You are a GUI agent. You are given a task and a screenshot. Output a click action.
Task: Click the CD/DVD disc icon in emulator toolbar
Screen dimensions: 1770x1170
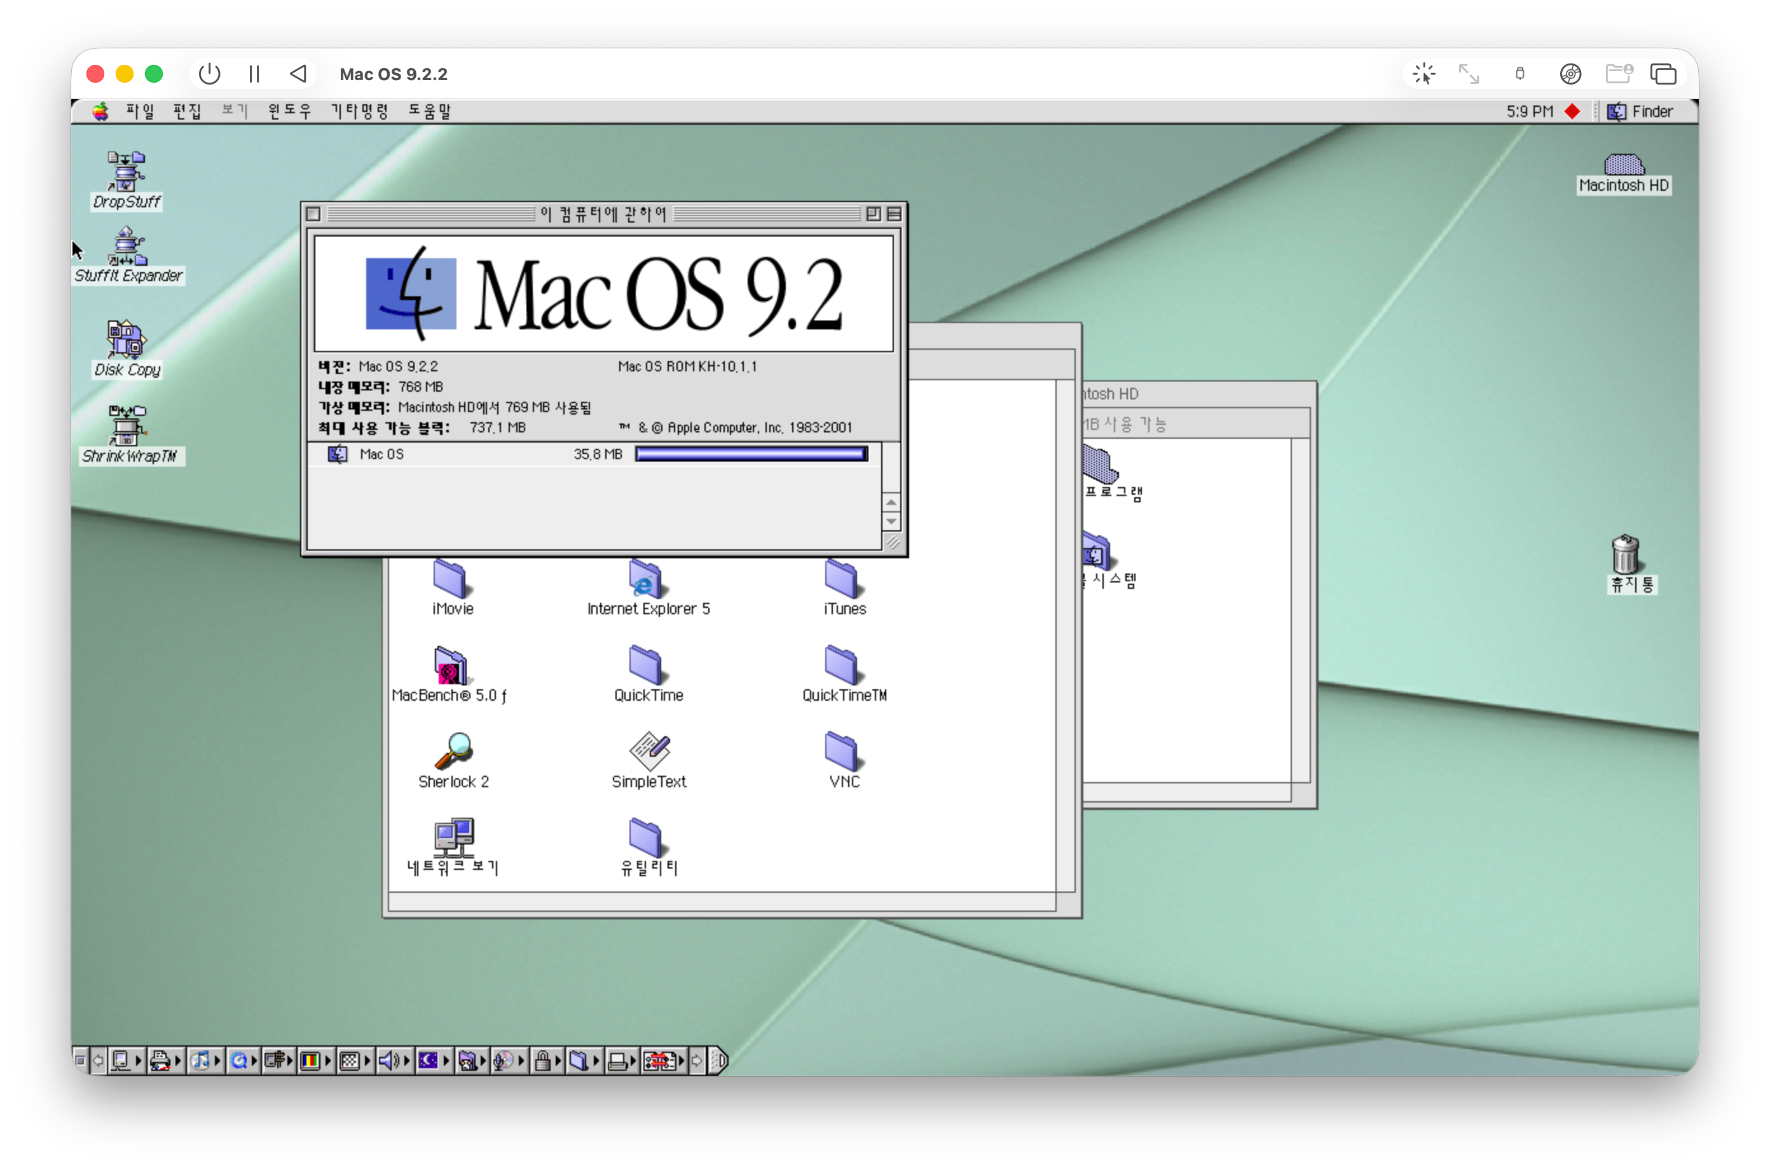(1570, 74)
